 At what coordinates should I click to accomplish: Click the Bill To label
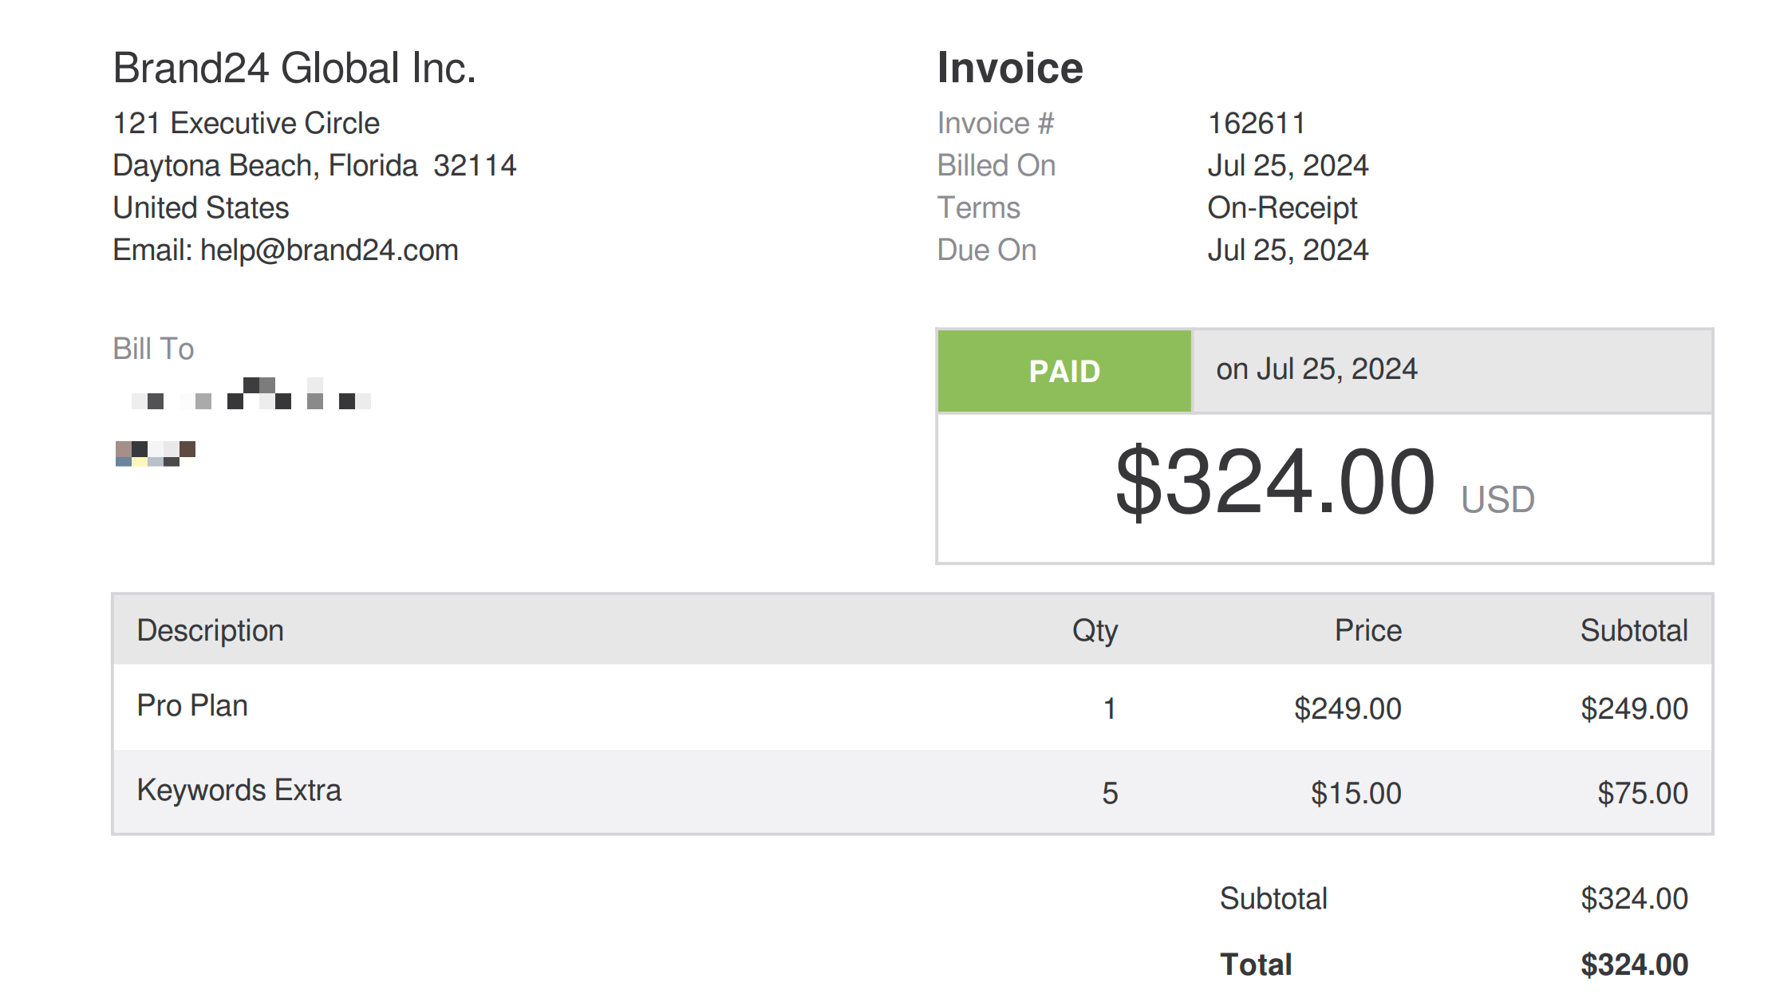click(153, 349)
